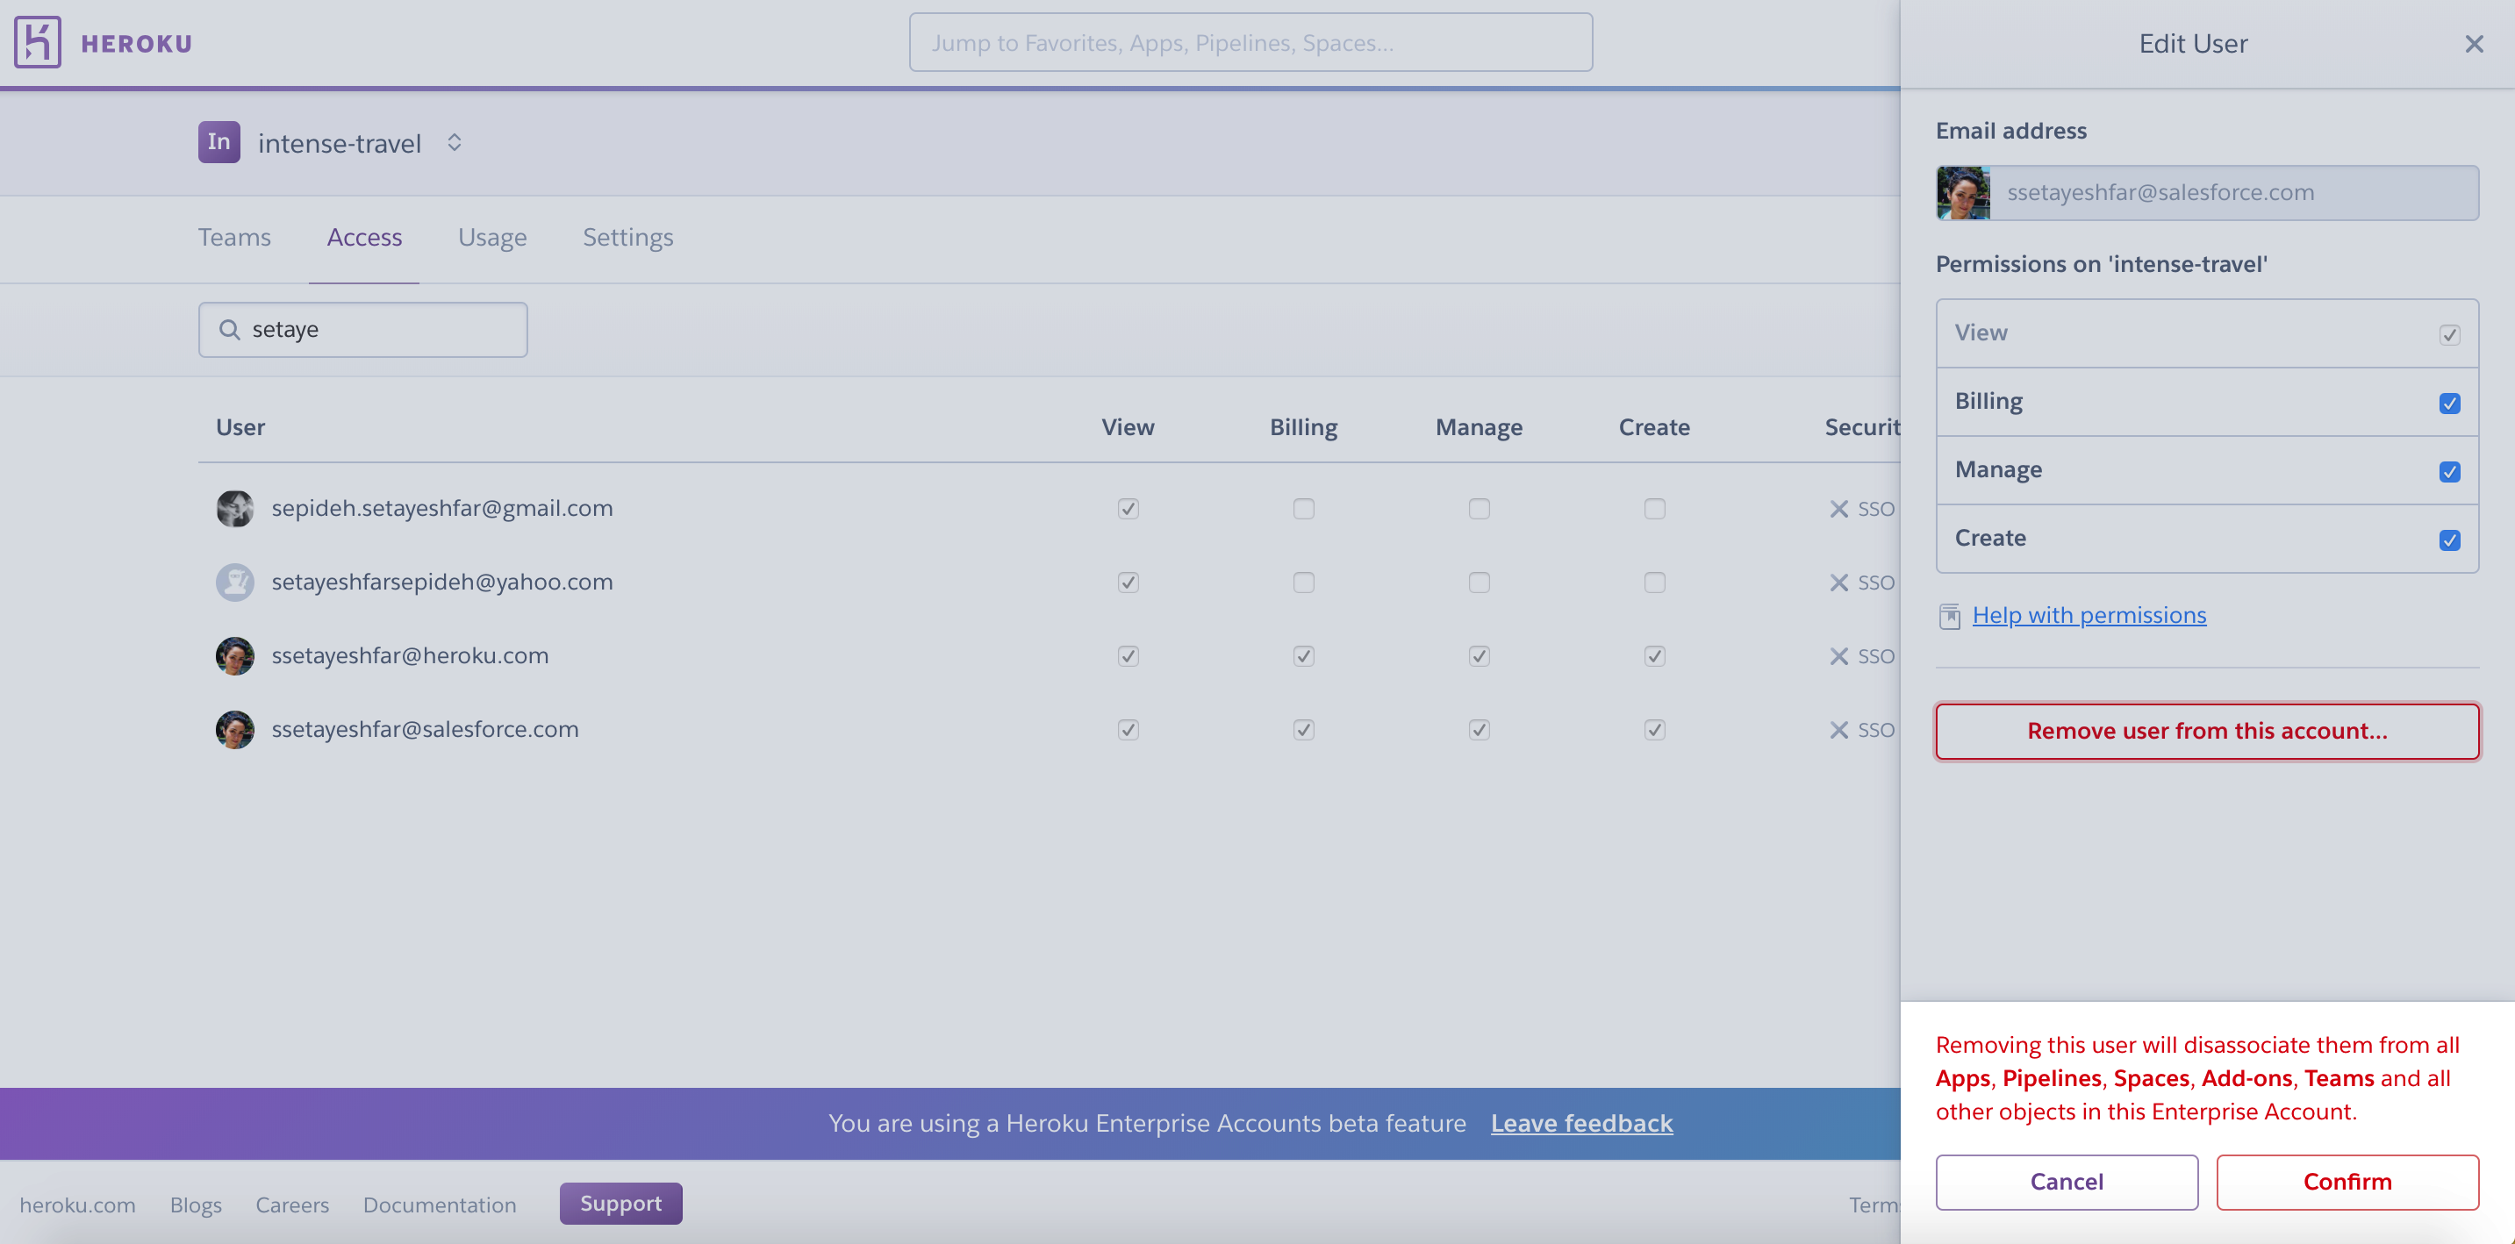Confirm removing the user
The width and height of the screenshot is (2515, 1244).
click(2347, 1182)
